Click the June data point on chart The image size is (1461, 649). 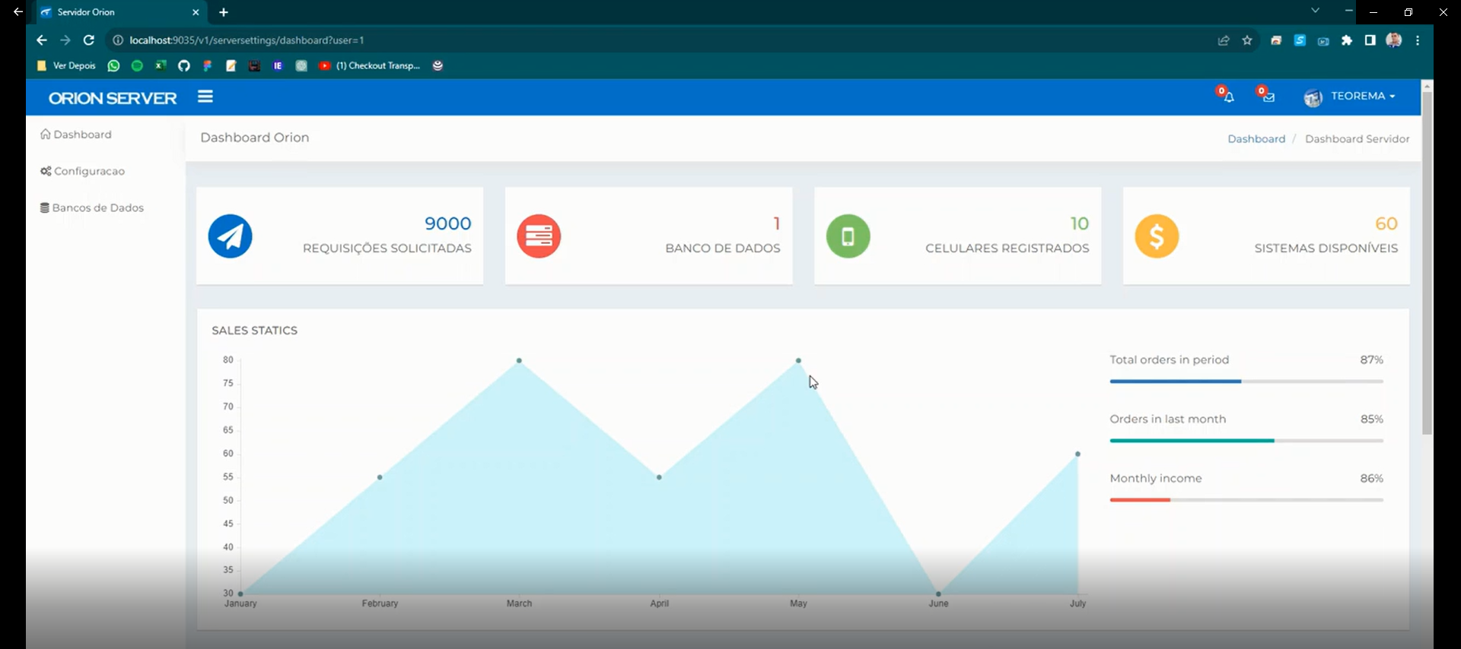pyautogui.click(x=938, y=594)
